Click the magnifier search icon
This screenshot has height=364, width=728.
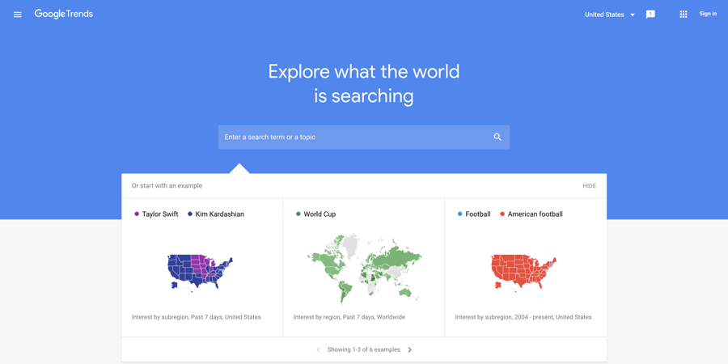(x=497, y=137)
